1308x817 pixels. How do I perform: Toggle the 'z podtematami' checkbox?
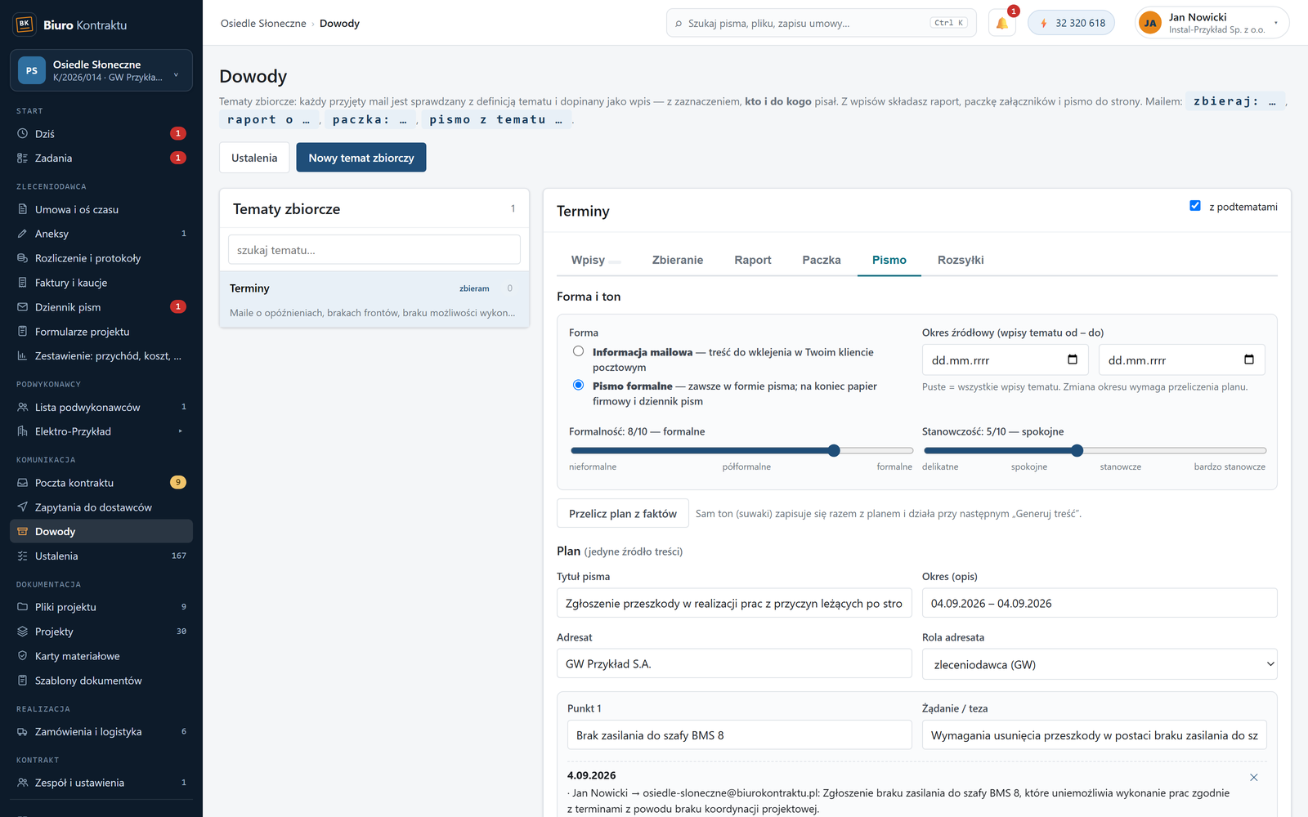[x=1195, y=206]
